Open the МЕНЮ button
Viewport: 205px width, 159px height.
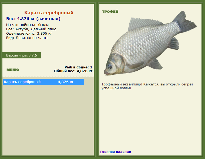[x=13, y=70]
